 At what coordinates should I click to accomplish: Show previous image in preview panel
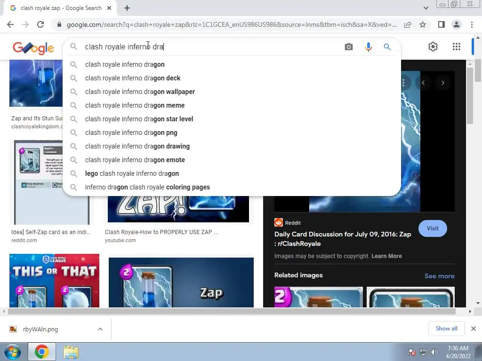pyautogui.click(x=423, y=83)
